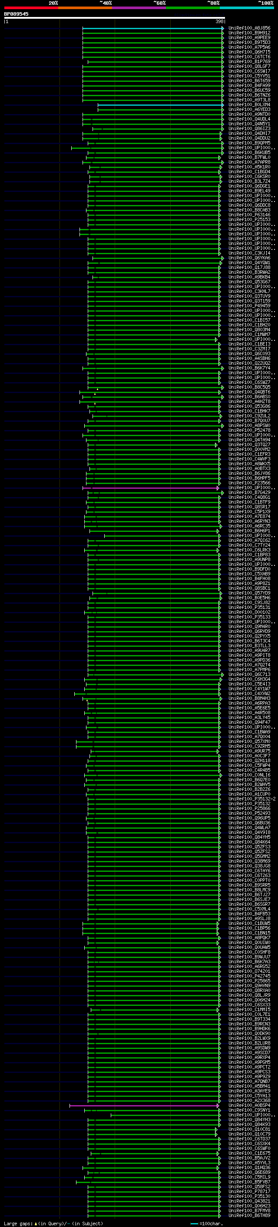Click label UniRef100_A9BKB4
This screenshot has height=1227, width=278.
[249, 277]
